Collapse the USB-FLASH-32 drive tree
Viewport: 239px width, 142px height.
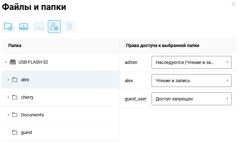[x=6, y=62]
